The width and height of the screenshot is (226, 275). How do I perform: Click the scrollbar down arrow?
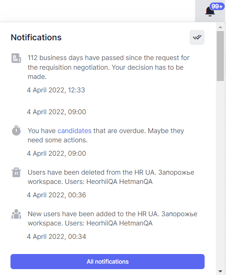[x=220, y=272]
